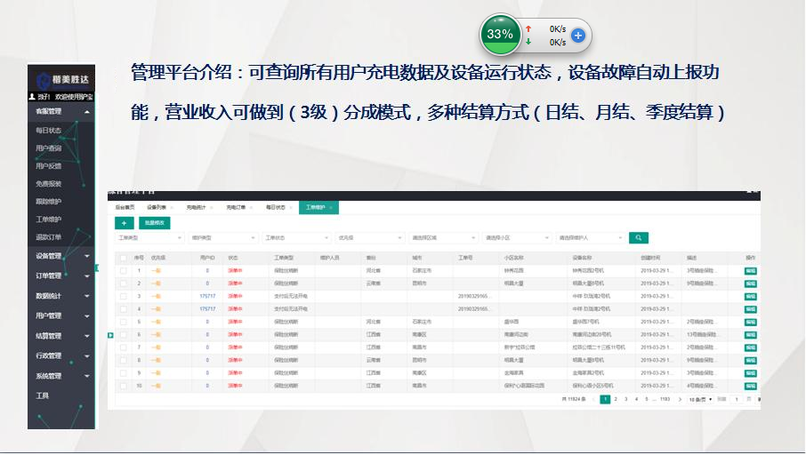Go to page 2 in pagination
This screenshot has width=806, height=455.
616,400
